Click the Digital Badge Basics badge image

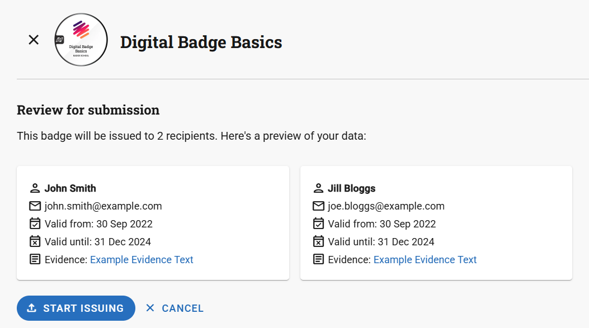pos(81,40)
